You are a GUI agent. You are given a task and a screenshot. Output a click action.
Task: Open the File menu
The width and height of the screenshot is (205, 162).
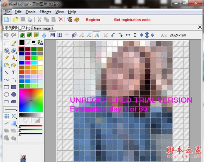coord(8,12)
